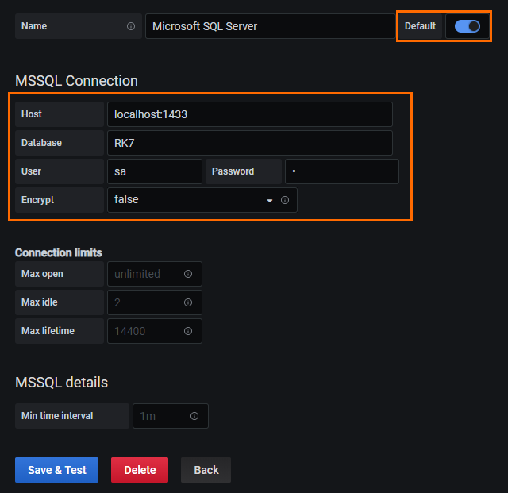The width and height of the screenshot is (508, 493).
Task: Focus the Password input field
Action: coord(342,171)
